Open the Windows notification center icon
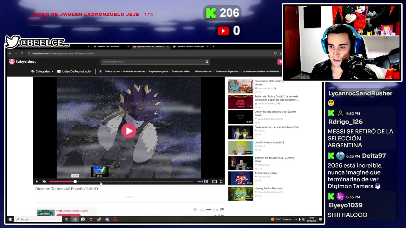Screen dimensions: 406x228 (321, 219)
